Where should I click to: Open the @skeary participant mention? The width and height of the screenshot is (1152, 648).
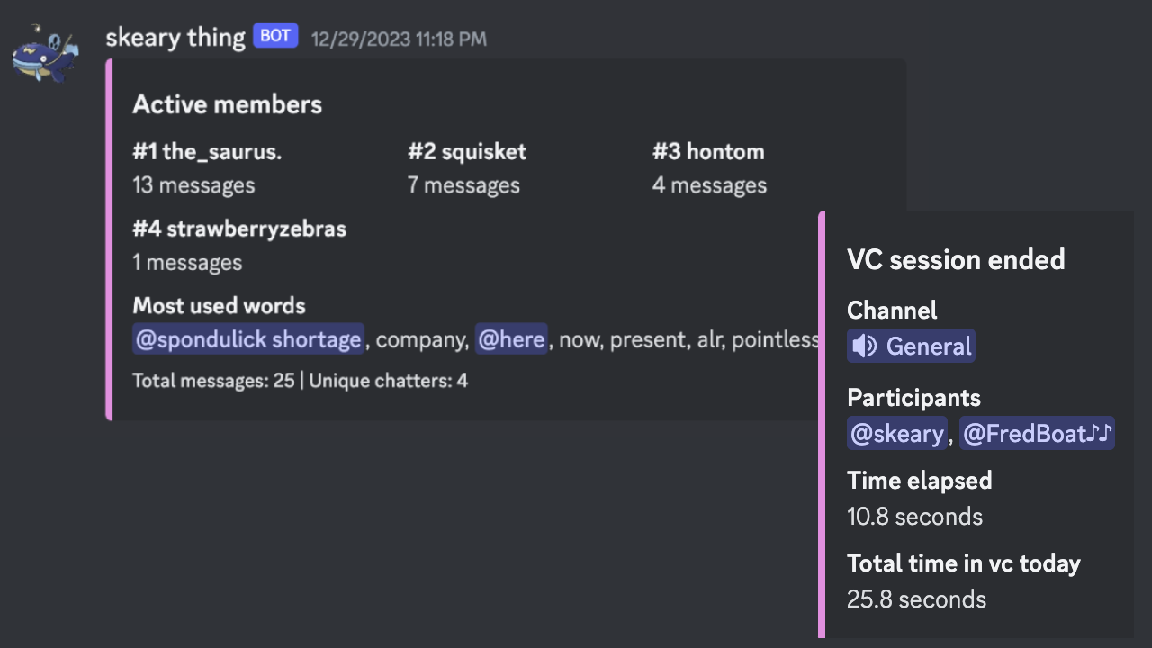(897, 434)
